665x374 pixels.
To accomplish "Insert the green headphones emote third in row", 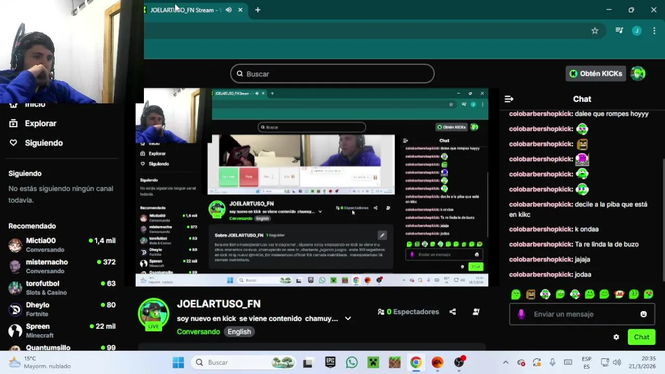I will tap(545, 295).
